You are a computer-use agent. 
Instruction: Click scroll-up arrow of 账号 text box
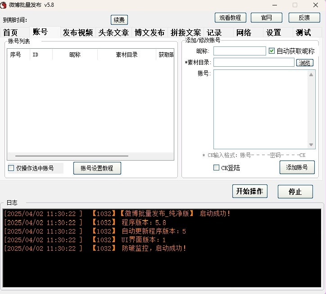pos(311,75)
